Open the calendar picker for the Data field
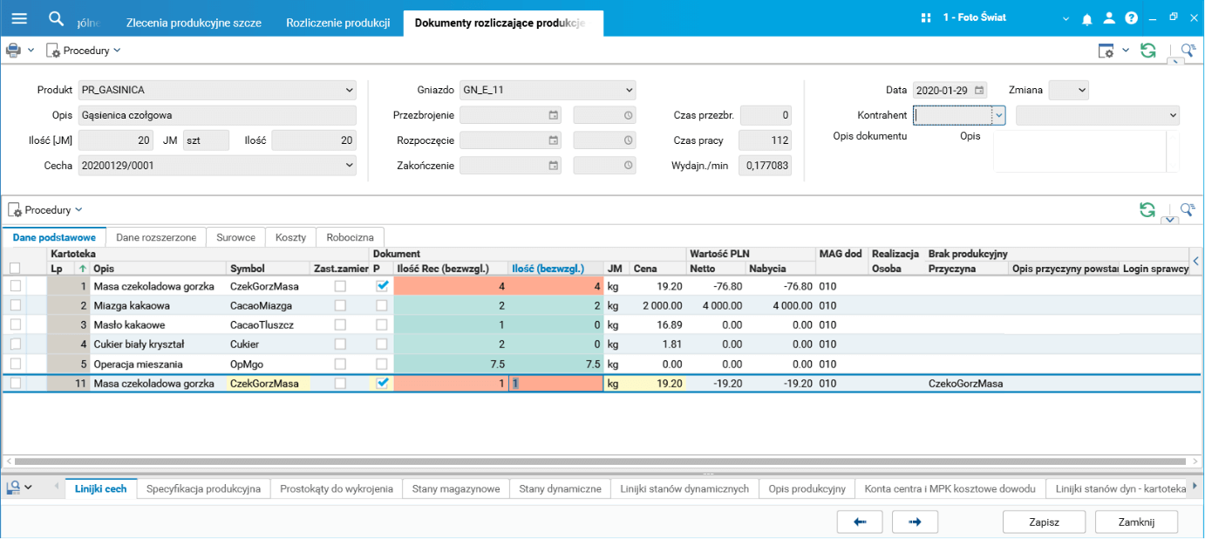This screenshot has width=1205, height=539. pyautogui.click(x=980, y=90)
